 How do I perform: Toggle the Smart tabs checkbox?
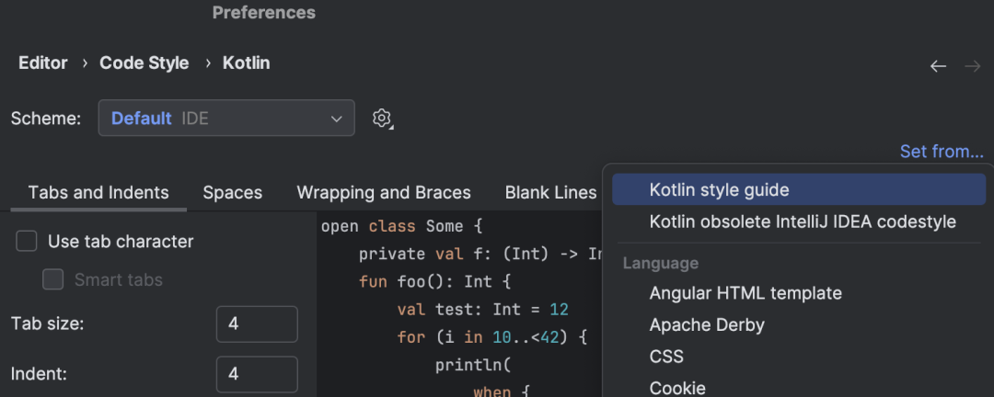point(53,279)
